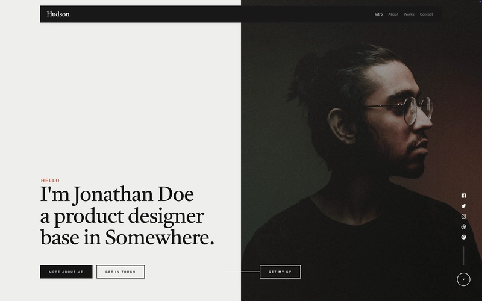Visit the Instagram profile icon
Image resolution: width=482 pixels, height=301 pixels.
[463, 216]
